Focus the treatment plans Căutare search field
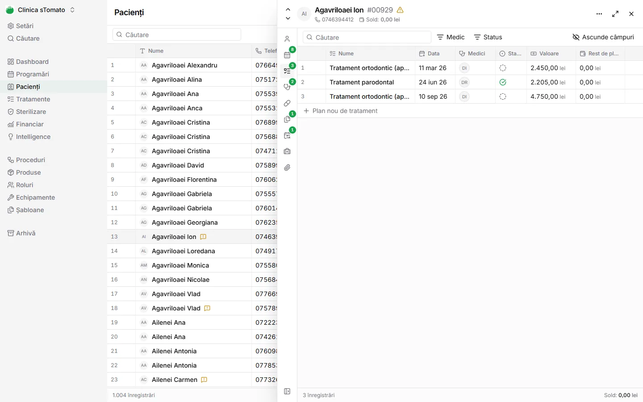The width and height of the screenshot is (643, 402). tap(367, 37)
